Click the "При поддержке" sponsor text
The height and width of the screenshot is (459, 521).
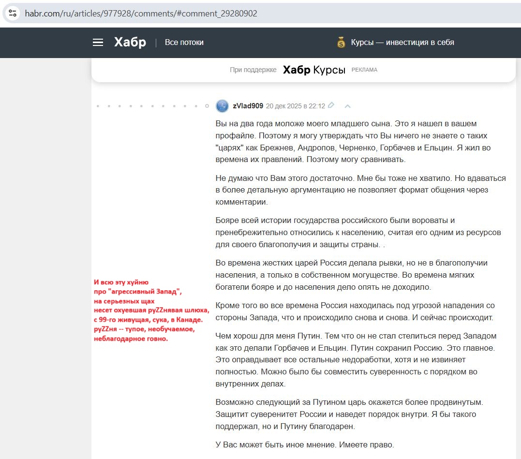tap(253, 70)
